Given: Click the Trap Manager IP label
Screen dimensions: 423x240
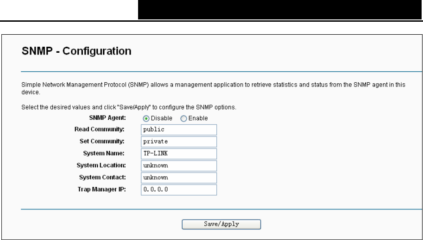Looking at the screenshot, I should click(x=102, y=189).
